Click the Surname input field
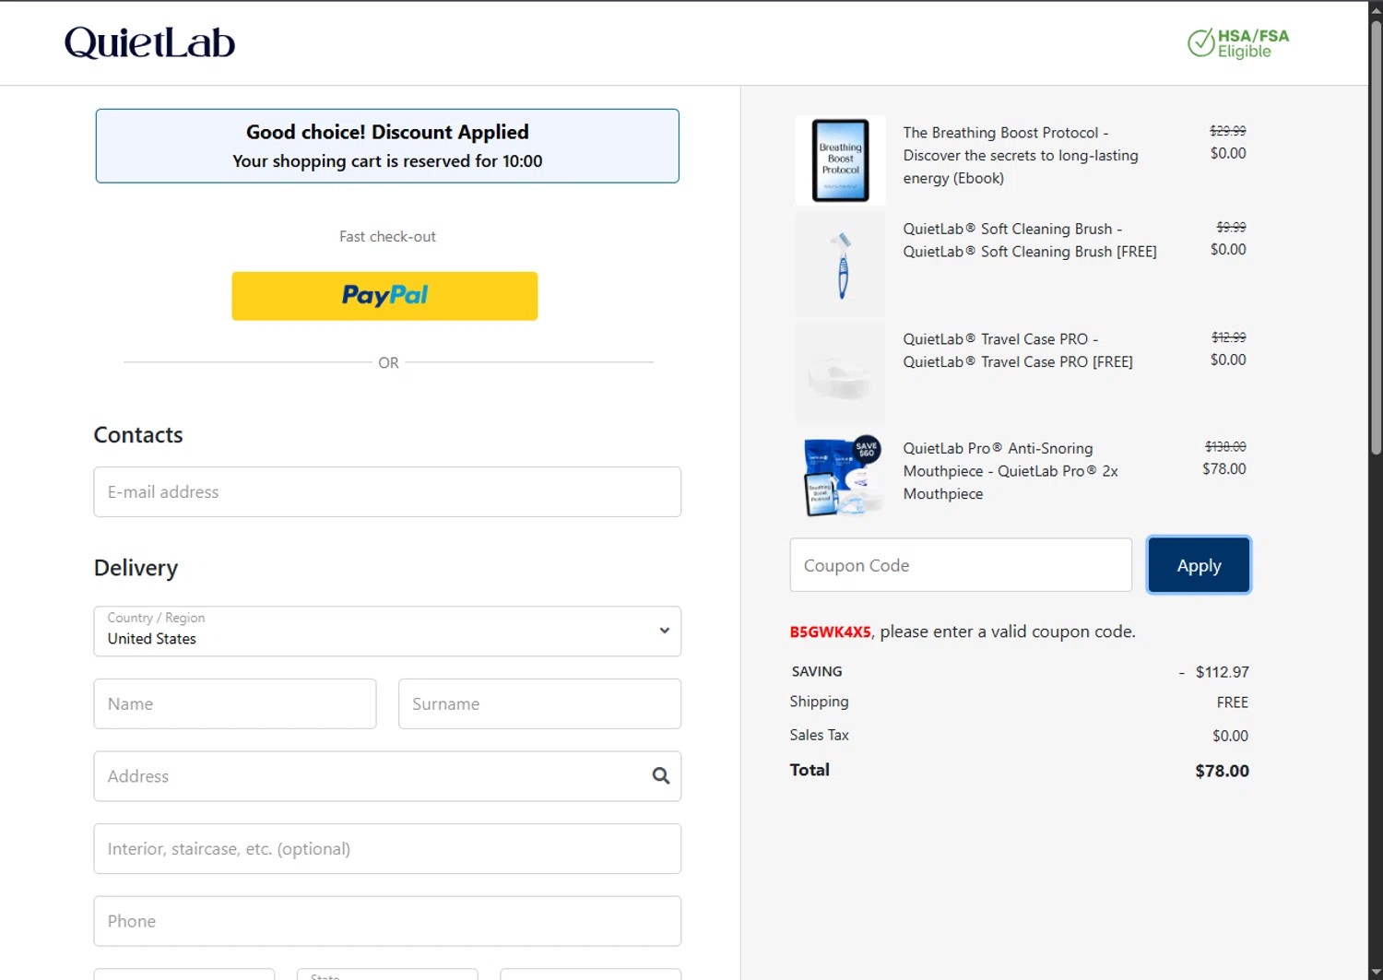Screen dimensions: 1383x980 click(539, 704)
